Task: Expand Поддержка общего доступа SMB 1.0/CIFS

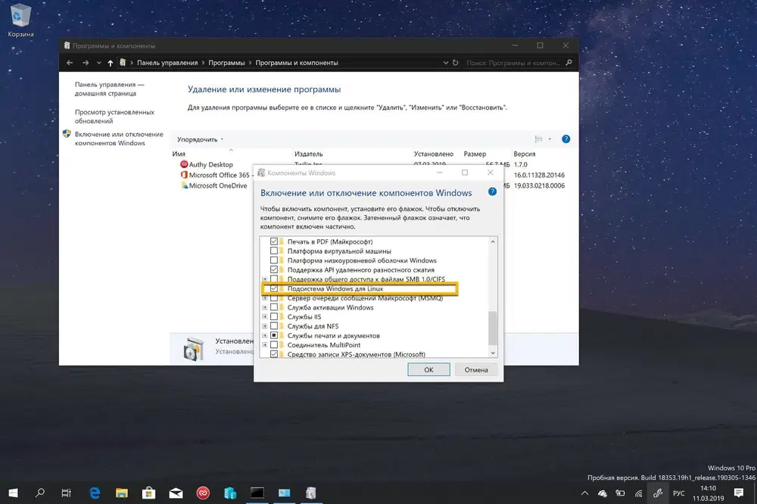Action: click(265, 278)
